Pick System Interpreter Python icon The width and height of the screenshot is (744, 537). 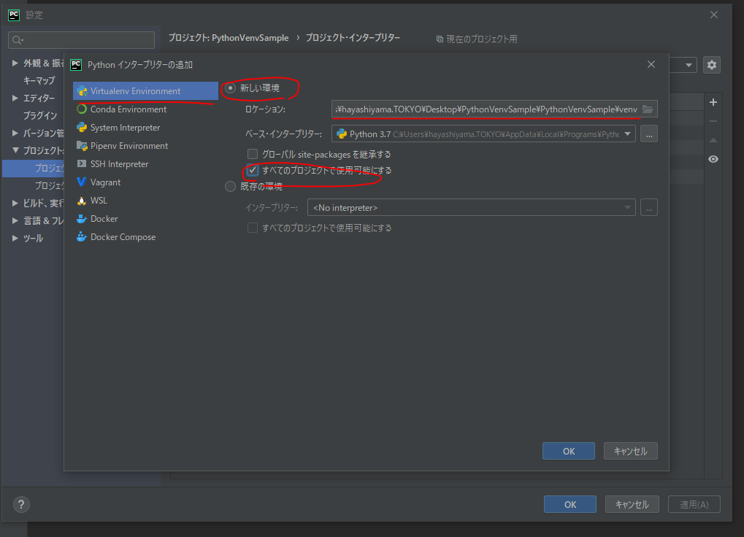[x=82, y=128]
